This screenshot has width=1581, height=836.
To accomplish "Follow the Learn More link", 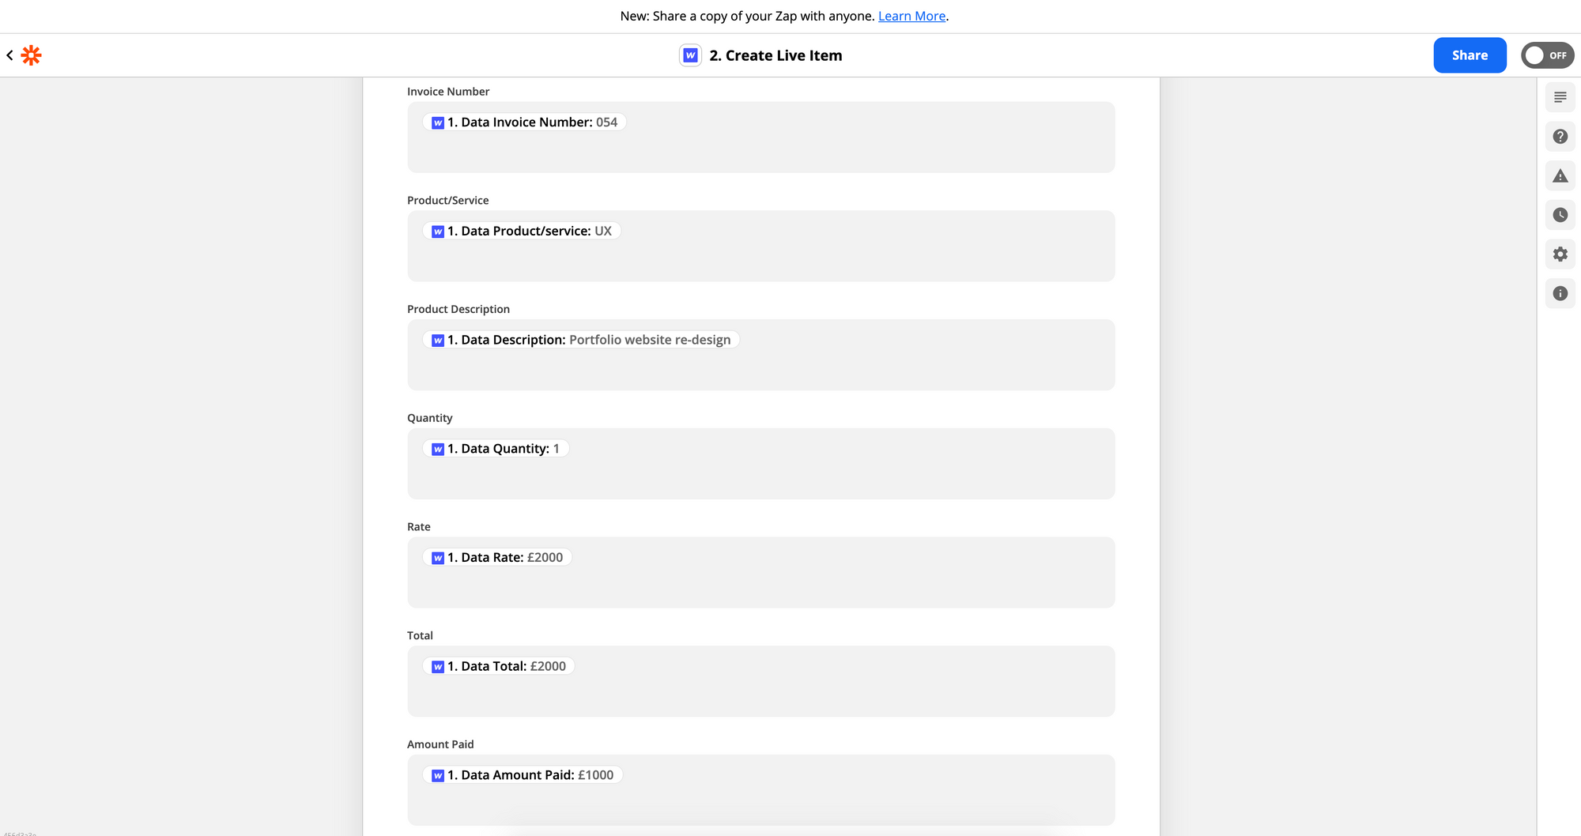I will click(x=911, y=16).
